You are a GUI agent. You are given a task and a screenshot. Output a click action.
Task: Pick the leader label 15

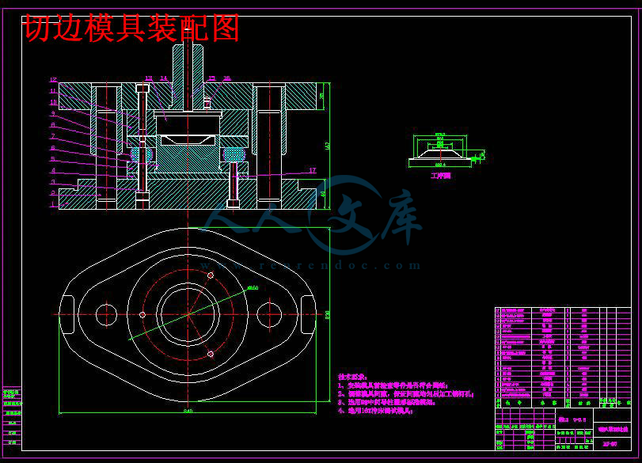211,78
